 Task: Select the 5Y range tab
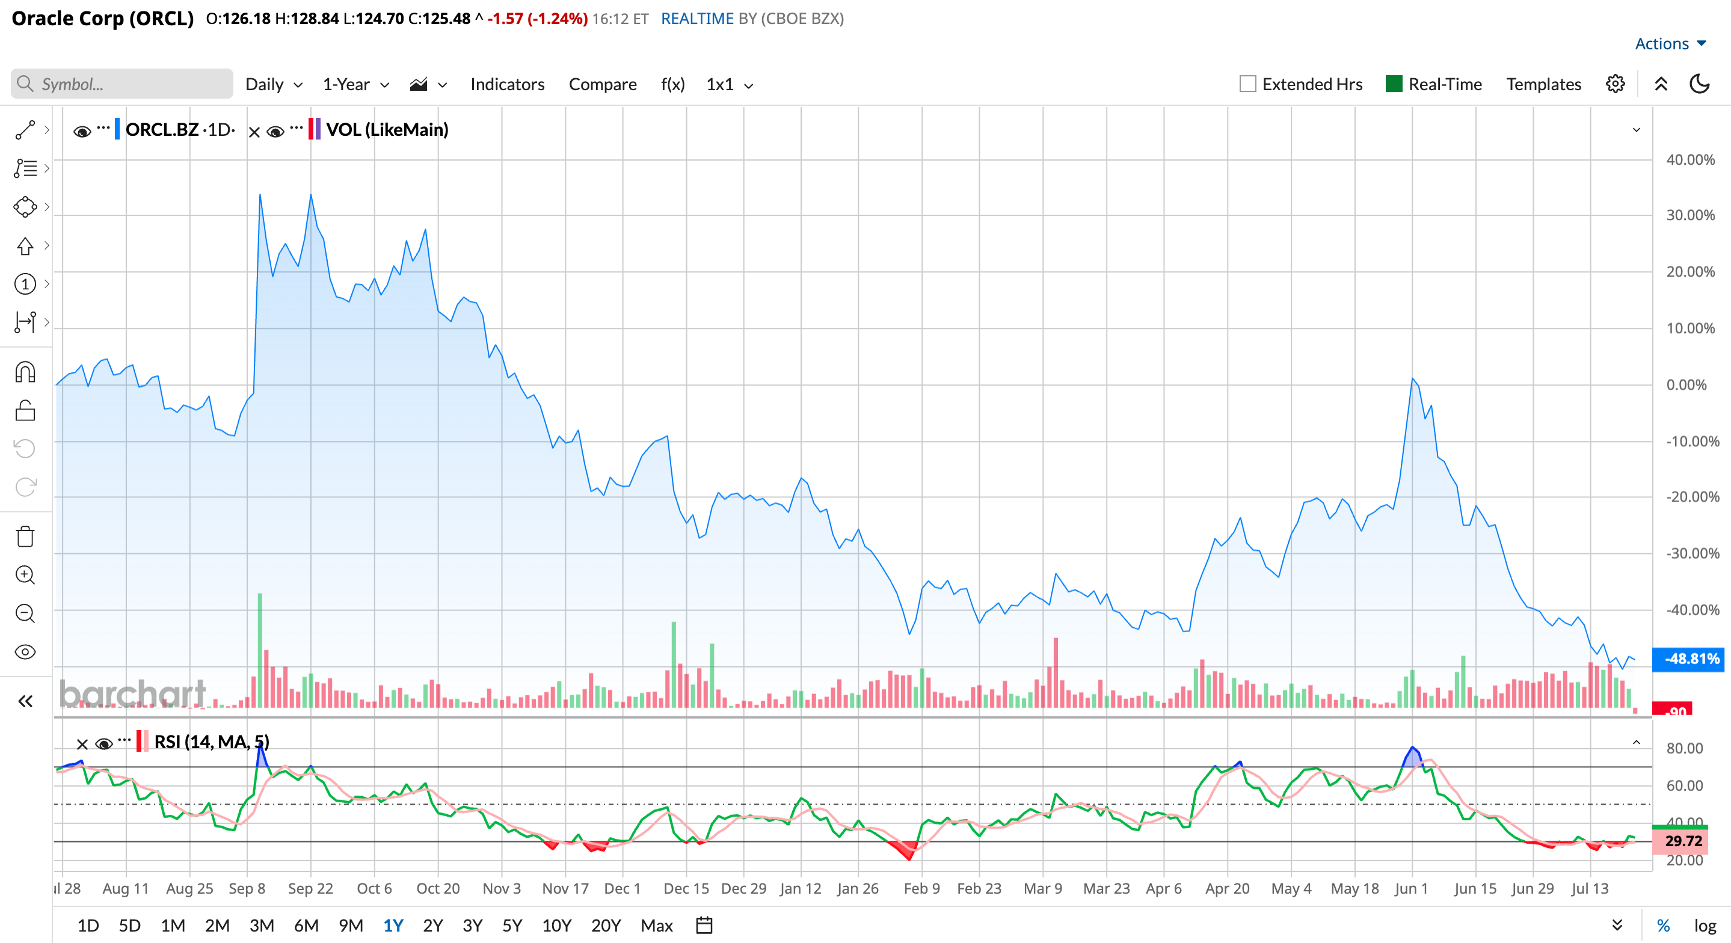512,926
